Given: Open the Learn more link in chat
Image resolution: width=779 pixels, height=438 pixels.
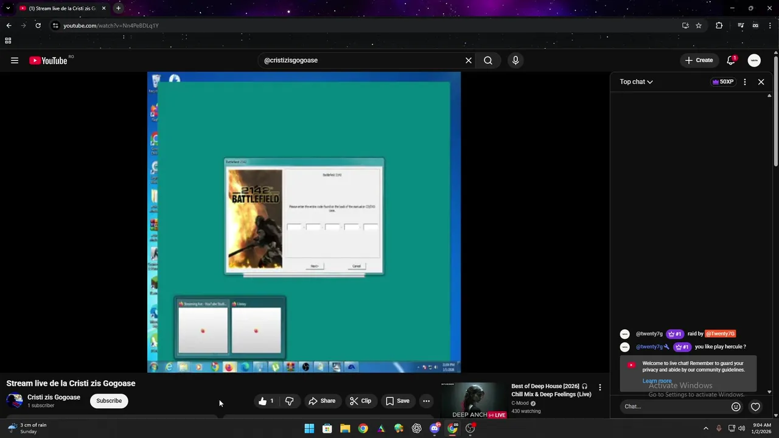Looking at the screenshot, I should pos(657,381).
